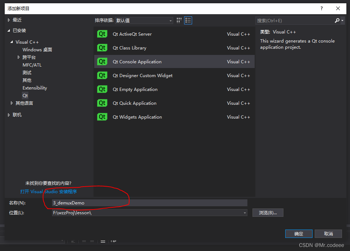Screen dimensions: 350x251
Task: Expand the 跨平台 tree node
Action: 19,57
